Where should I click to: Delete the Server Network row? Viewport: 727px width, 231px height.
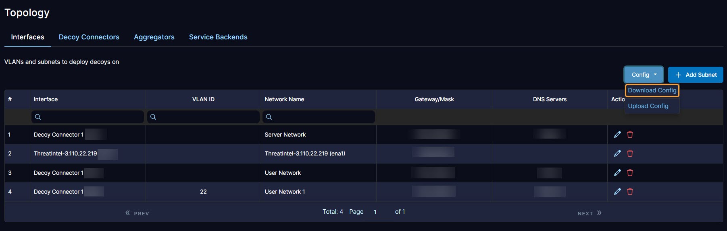tap(630, 135)
